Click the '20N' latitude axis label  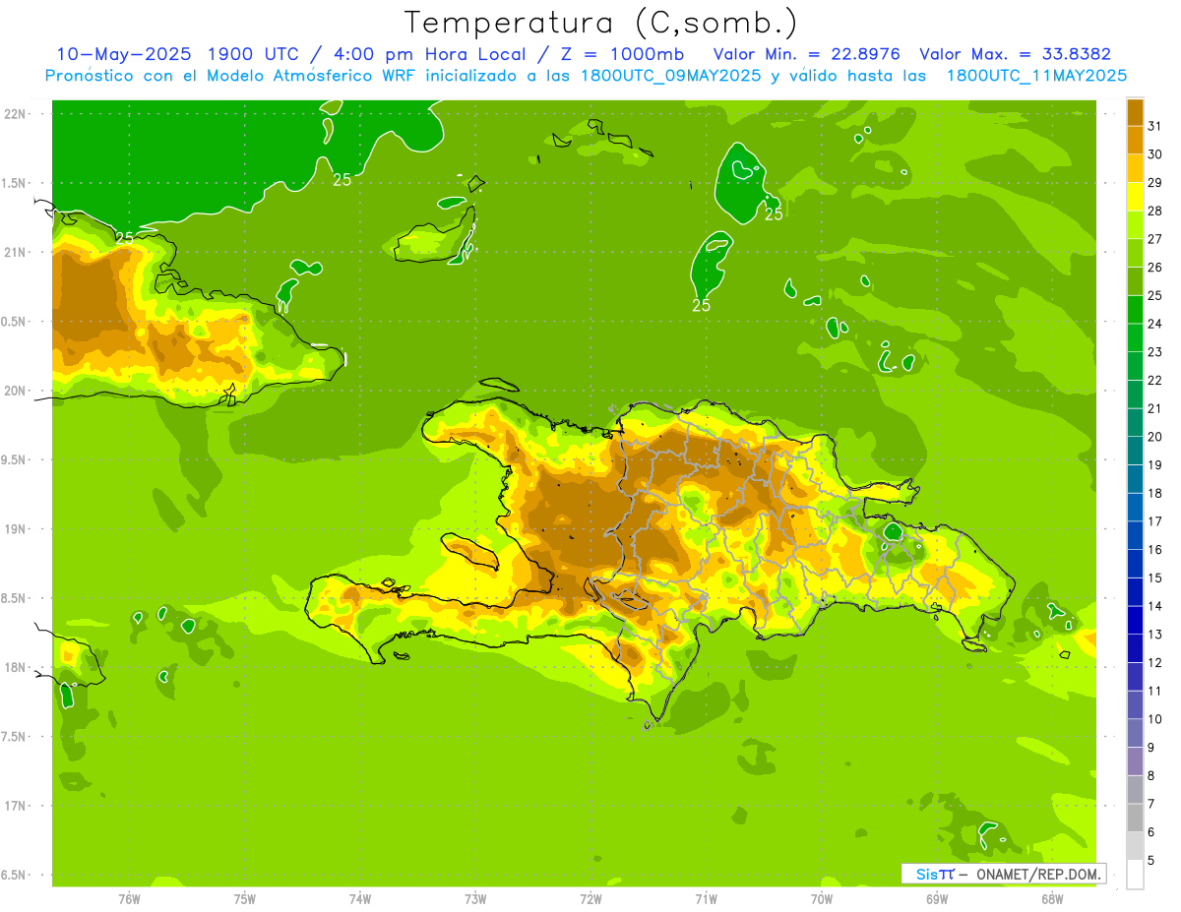point(17,391)
